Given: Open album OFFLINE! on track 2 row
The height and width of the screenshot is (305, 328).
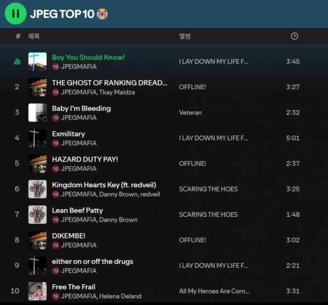Looking at the screenshot, I should (192, 87).
